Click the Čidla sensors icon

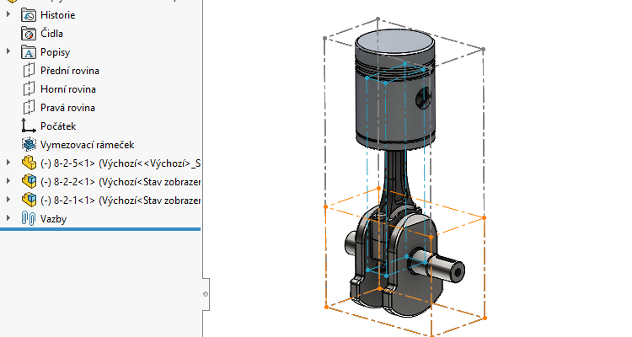[29, 34]
